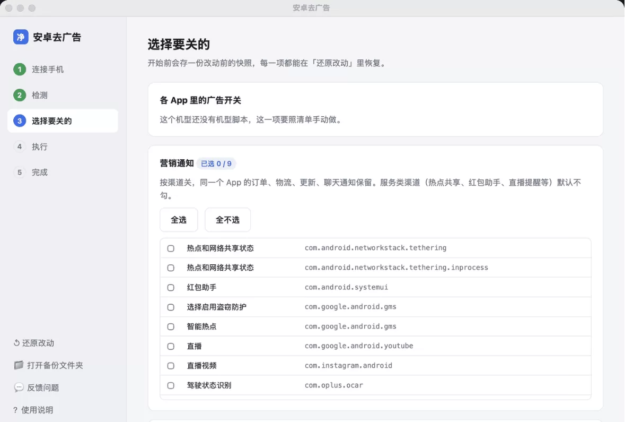Click the 选择要关的 page title

[x=179, y=44]
